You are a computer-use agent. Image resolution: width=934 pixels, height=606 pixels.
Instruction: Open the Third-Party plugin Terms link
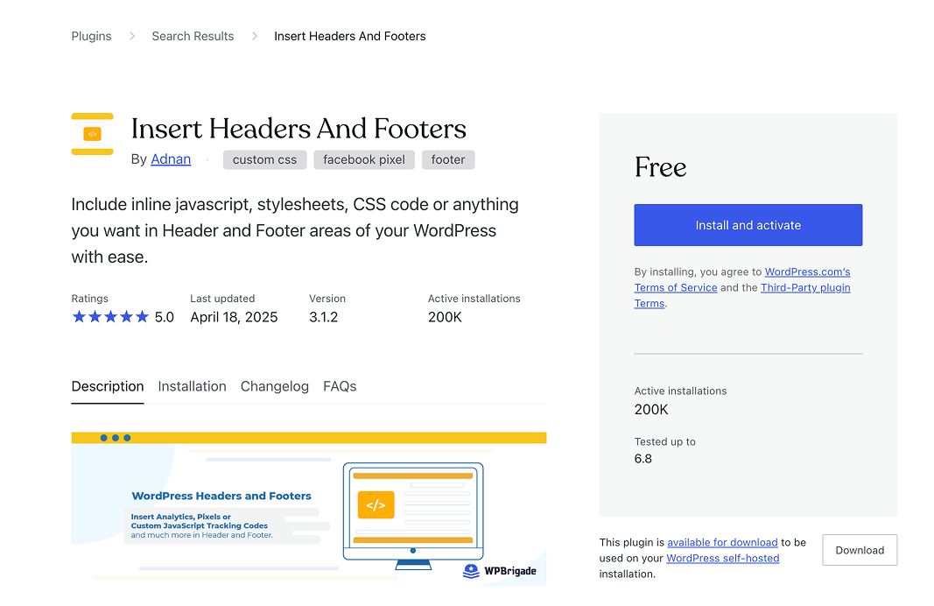click(805, 287)
